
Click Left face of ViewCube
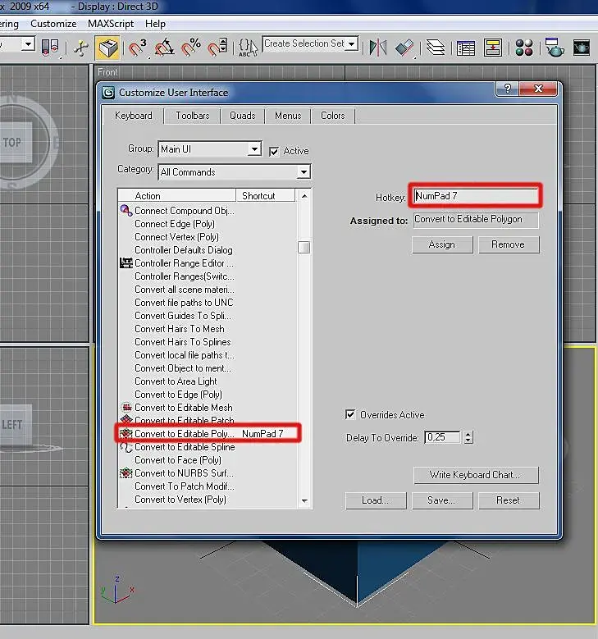pos(13,425)
